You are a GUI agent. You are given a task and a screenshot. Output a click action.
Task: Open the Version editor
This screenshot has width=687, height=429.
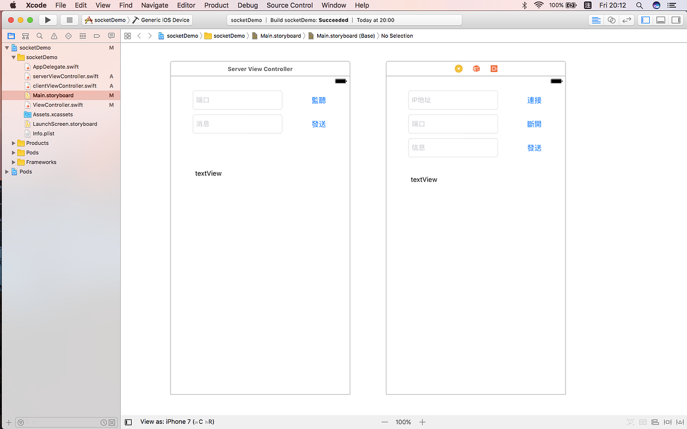(626, 19)
